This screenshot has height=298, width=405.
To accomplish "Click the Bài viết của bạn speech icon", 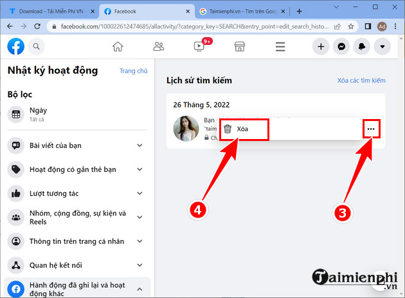I will tap(16, 145).
